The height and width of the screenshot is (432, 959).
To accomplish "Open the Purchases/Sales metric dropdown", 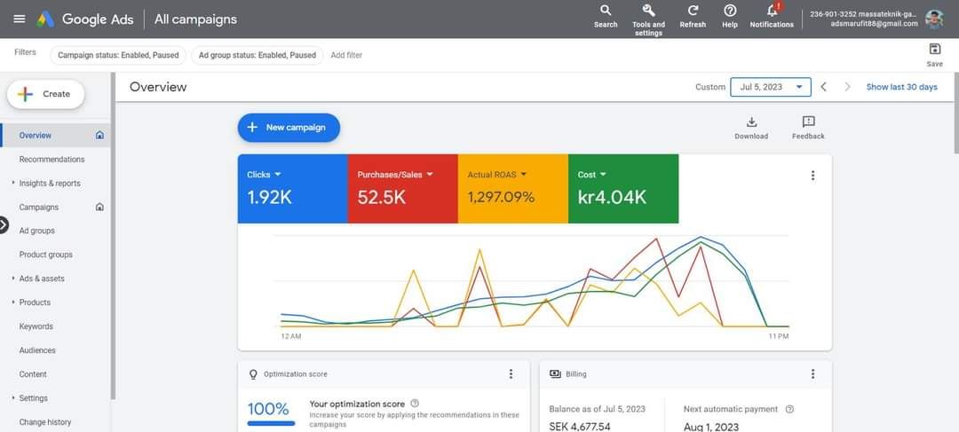I will pyautogui.click(x=395, y=175).
